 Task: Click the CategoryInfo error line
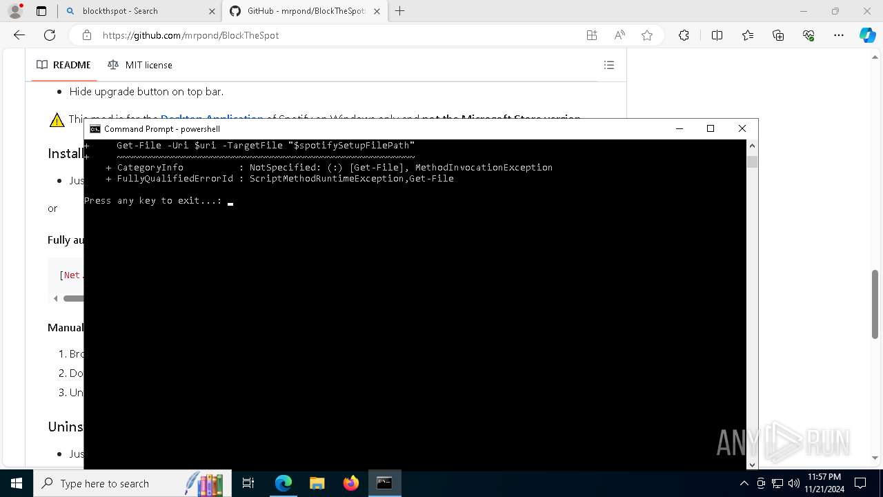click(x=329, y=168)
